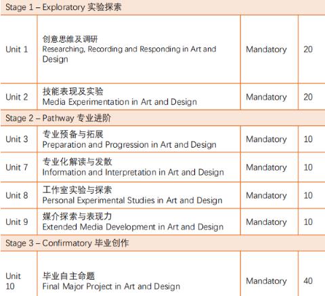Select the Unit 3 label
The width and height of the screenshot is (325, 296).
[17, 139]
